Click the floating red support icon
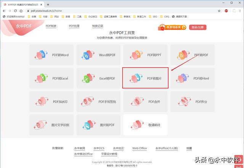The image size is (244, 168). (239, 159)
